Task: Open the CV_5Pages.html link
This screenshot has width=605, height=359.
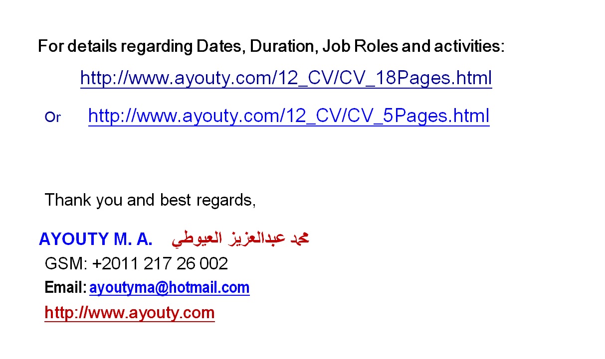Action: (289, 116)
